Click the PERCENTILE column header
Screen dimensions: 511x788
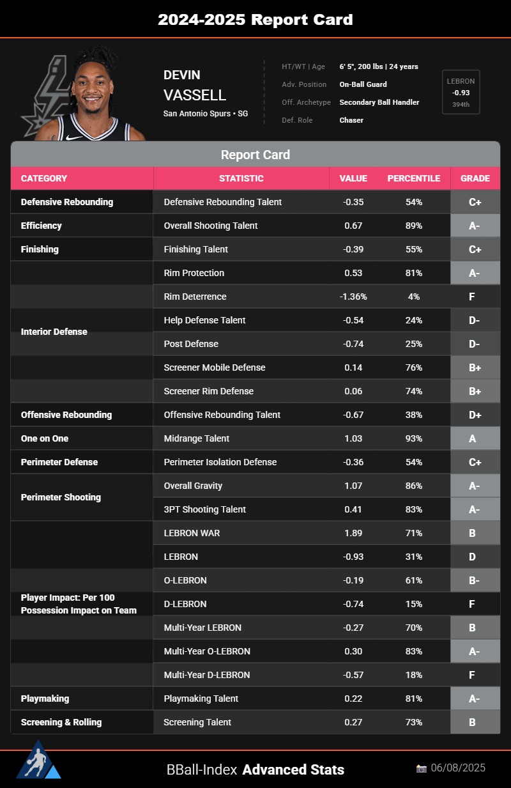[x=413, y=178]
